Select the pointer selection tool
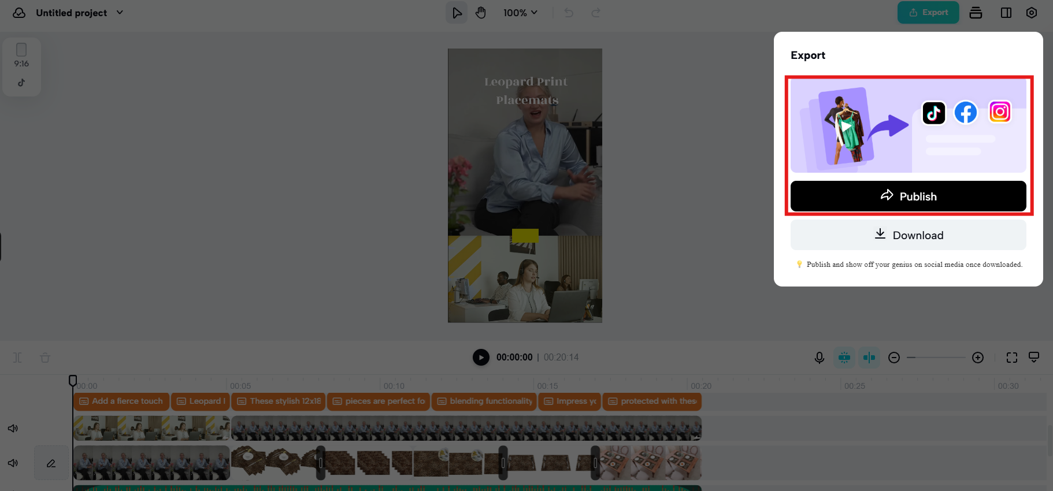 tap(457, 13)
